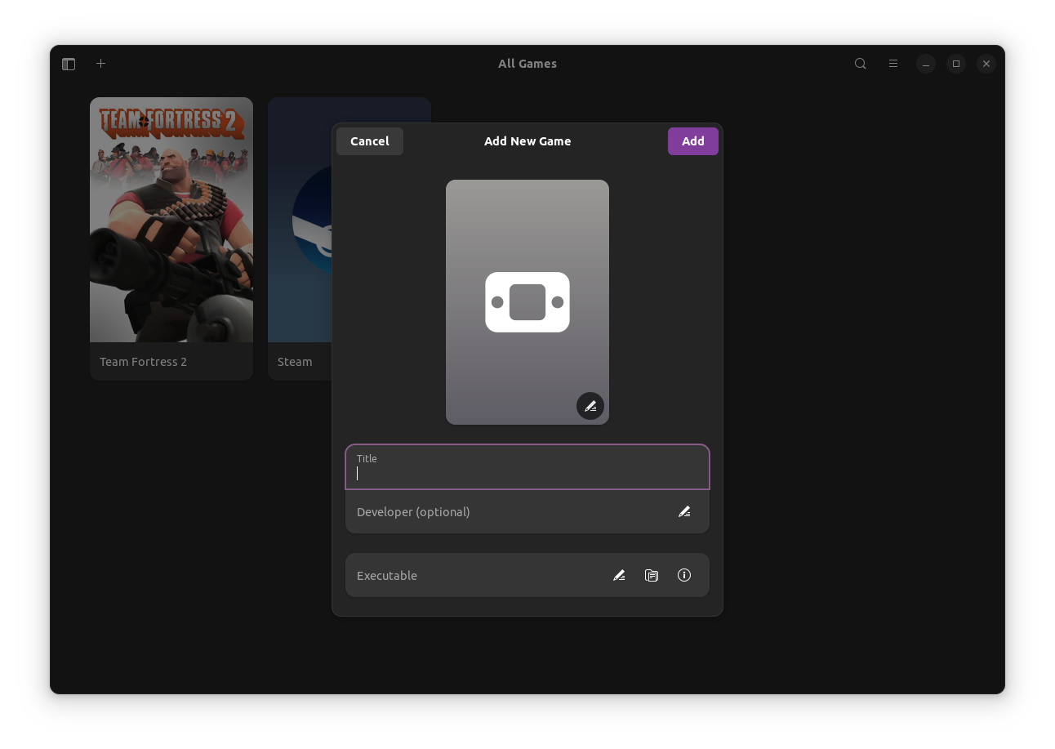Screen dimensions: 1055x749
Task: Click the Developer row pencil icon
Action: (x=684, y=512)
